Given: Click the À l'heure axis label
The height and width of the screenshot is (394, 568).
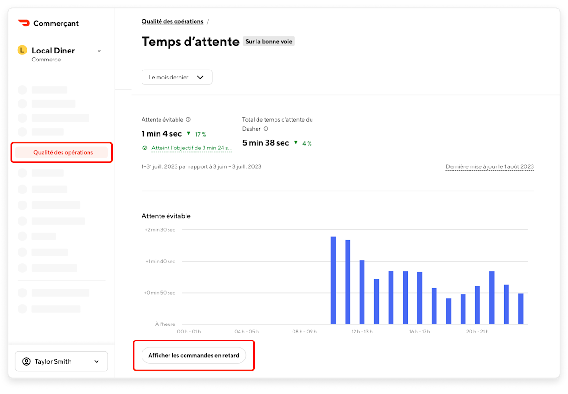Looking at the screenshot, I should pos(165,324).
